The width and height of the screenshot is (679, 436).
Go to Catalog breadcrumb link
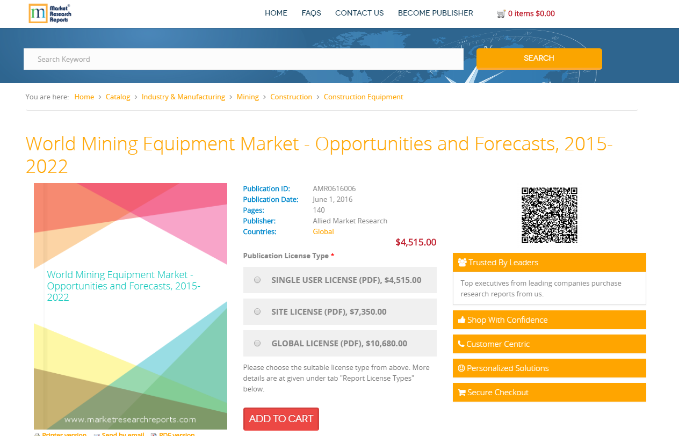click(118, 97)
